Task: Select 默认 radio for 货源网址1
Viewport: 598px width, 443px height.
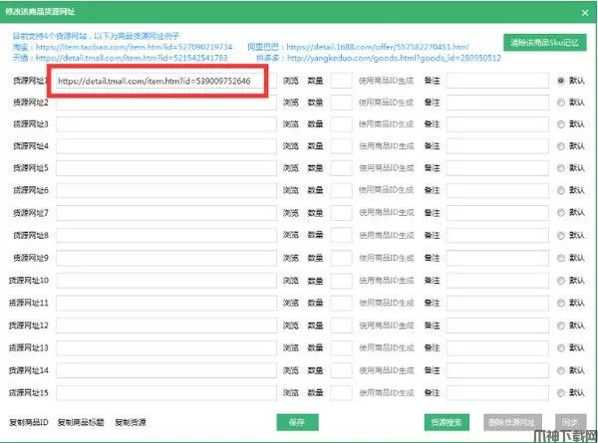Action: (x=561, y=80)
